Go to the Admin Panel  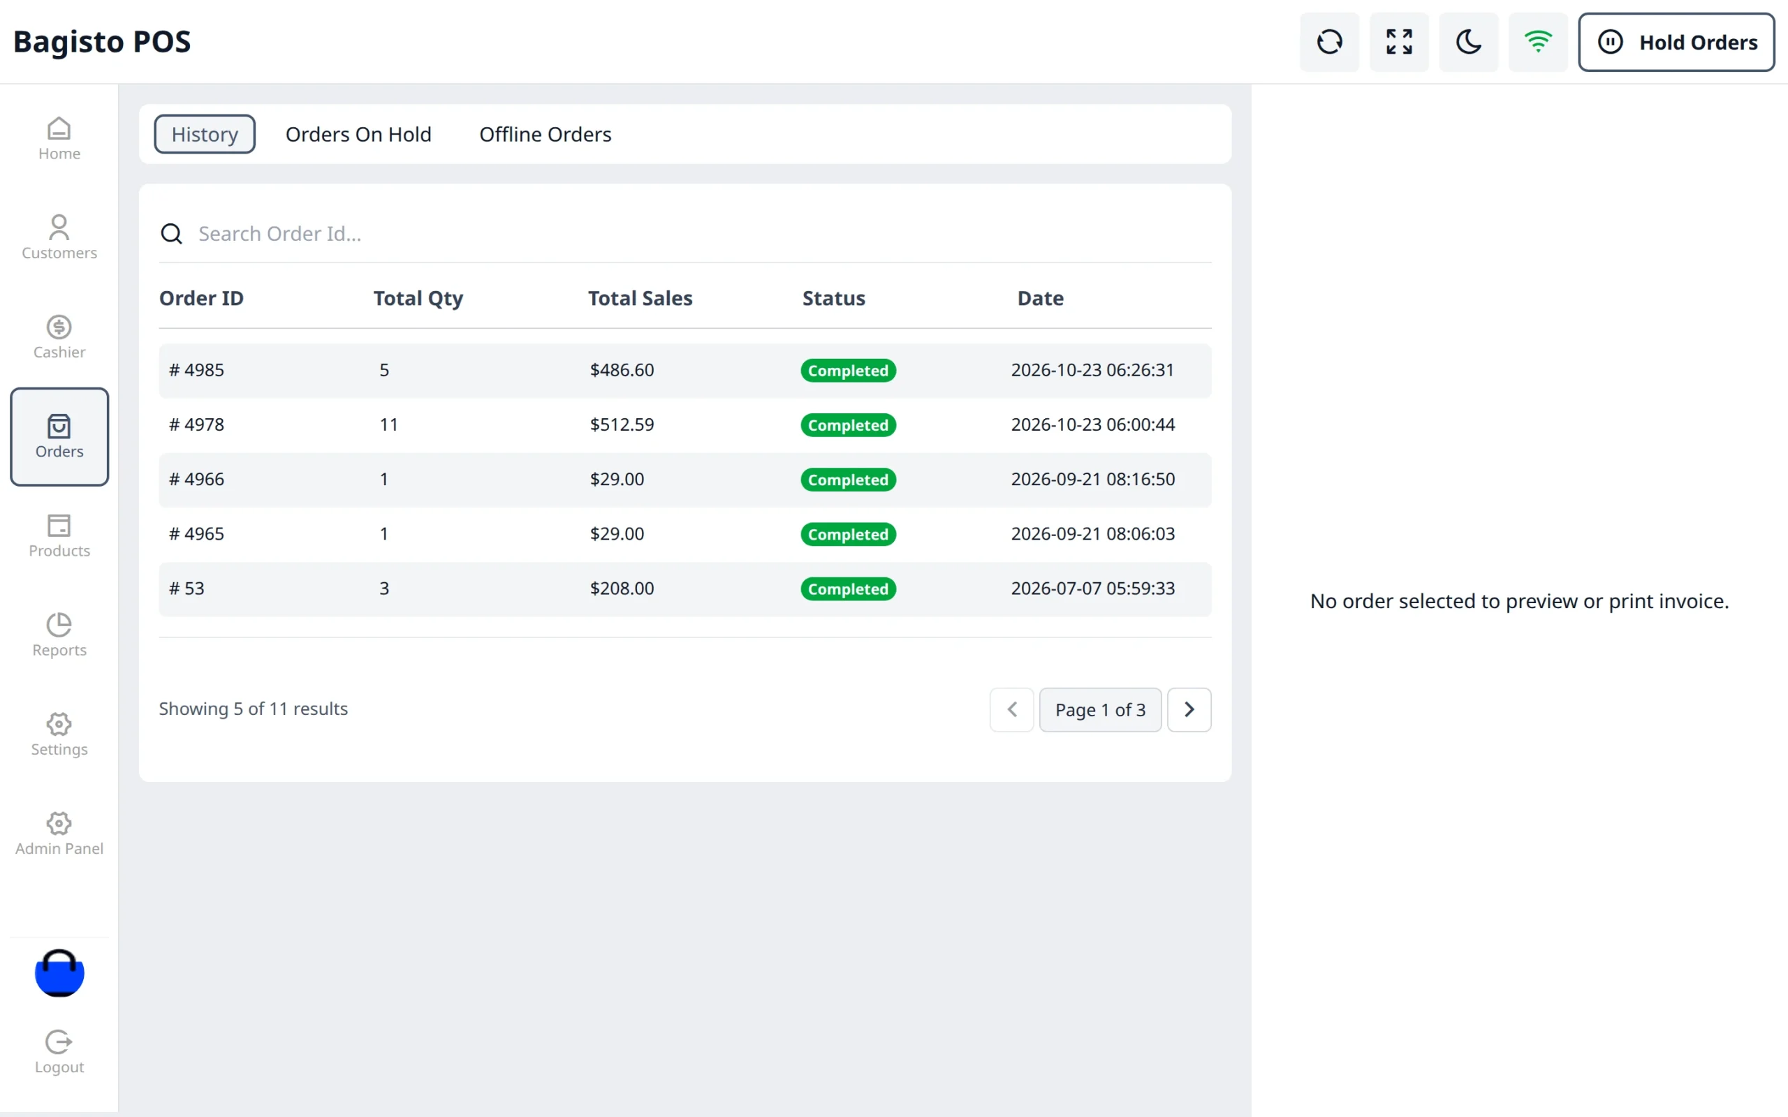(x=59, y=834)
